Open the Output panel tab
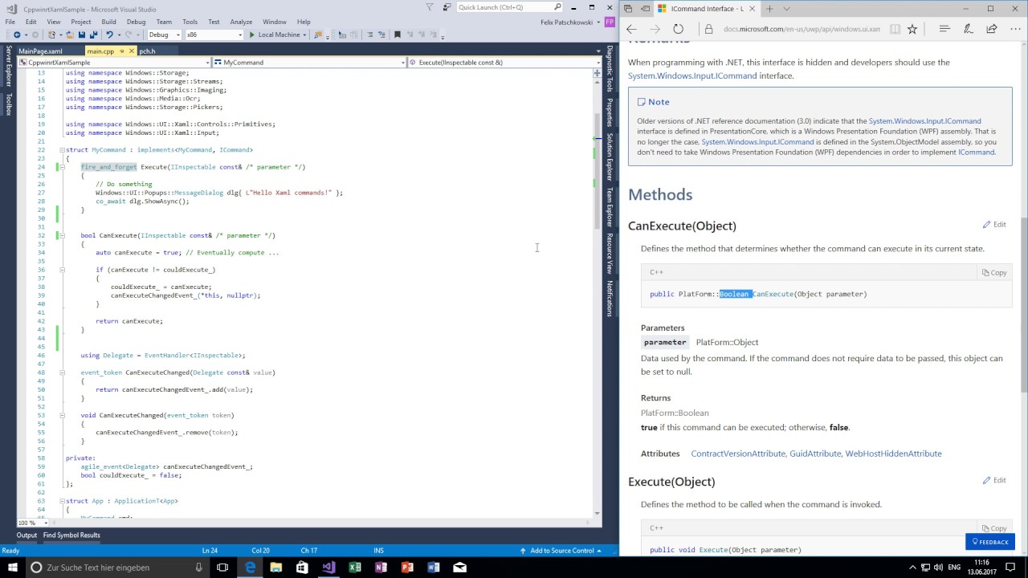1028x578 pixels. (27, 535)
